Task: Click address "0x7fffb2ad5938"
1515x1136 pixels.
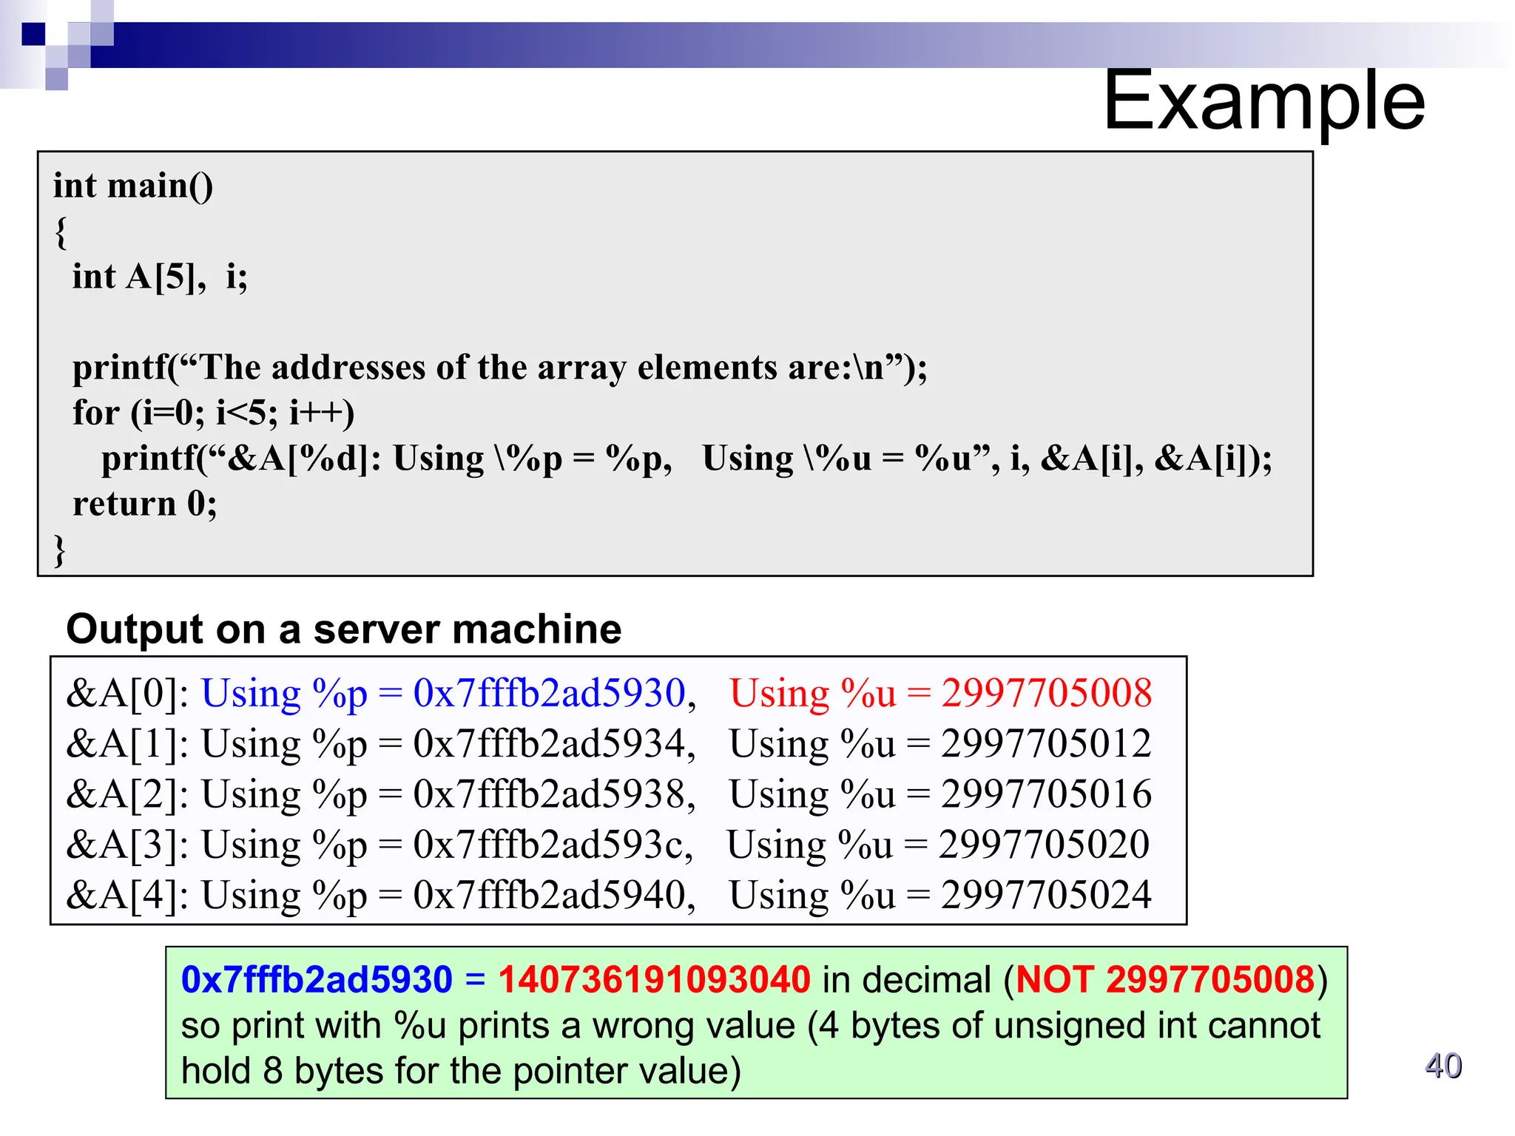Action: pos(550,794)
